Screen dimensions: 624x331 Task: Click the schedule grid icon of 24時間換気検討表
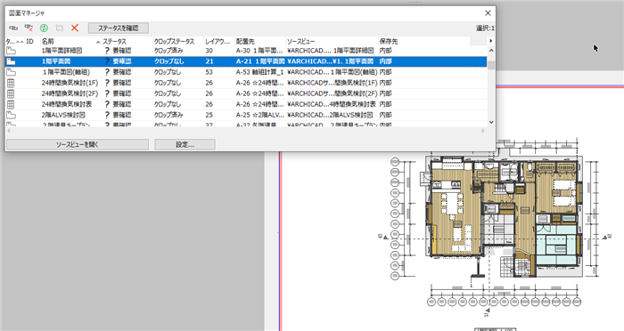[x=11, y=104]
